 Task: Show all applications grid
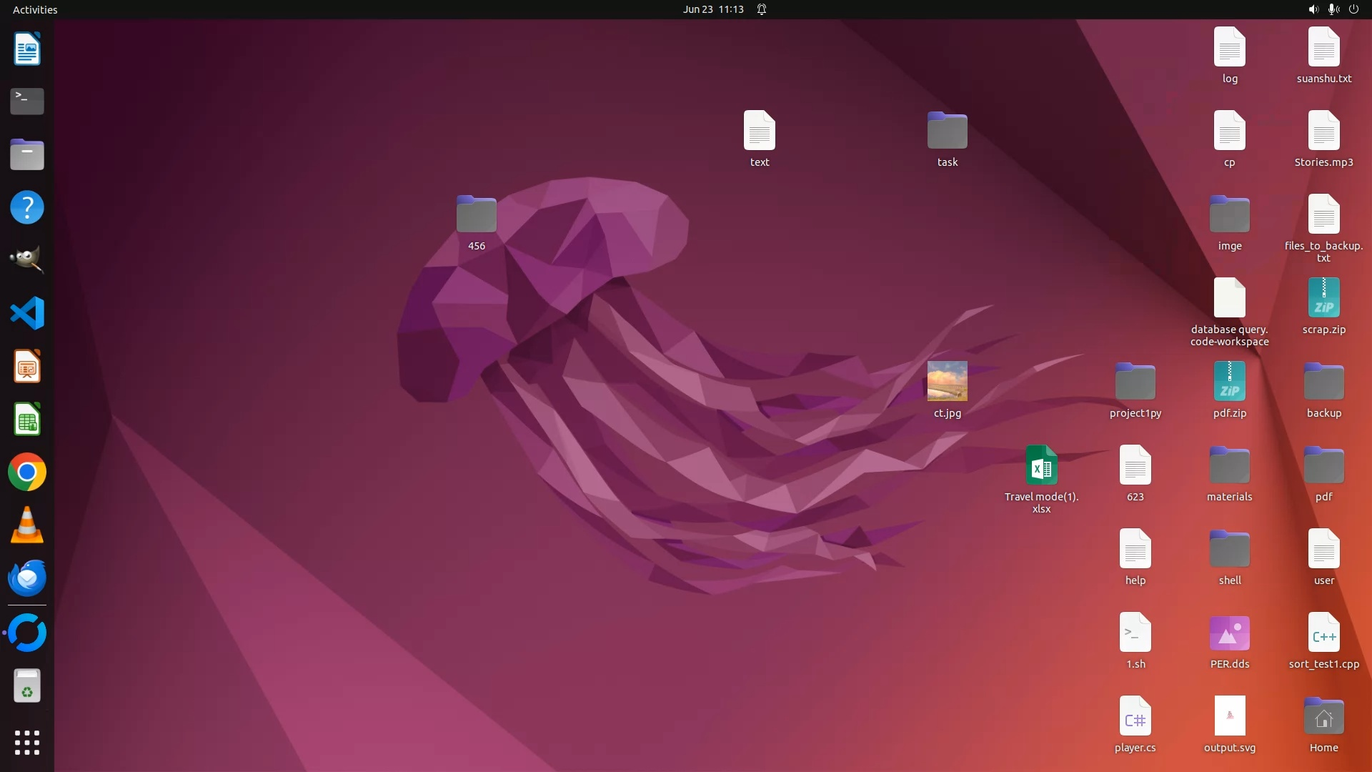tap(27, 743)
